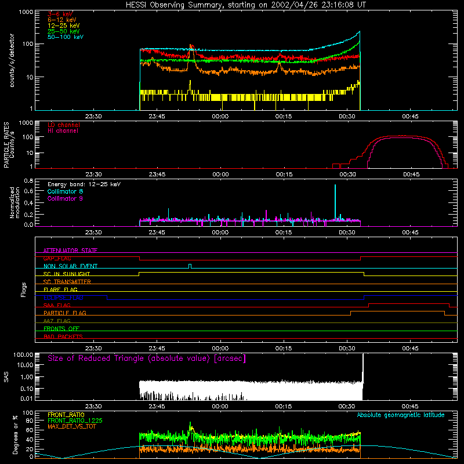464x464 pixels.
Task: Click the 80 tick on Degrees axis
Action: pyautogui.click(x=30, y=420)
